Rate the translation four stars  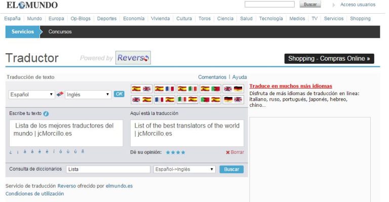click(183, 152)
